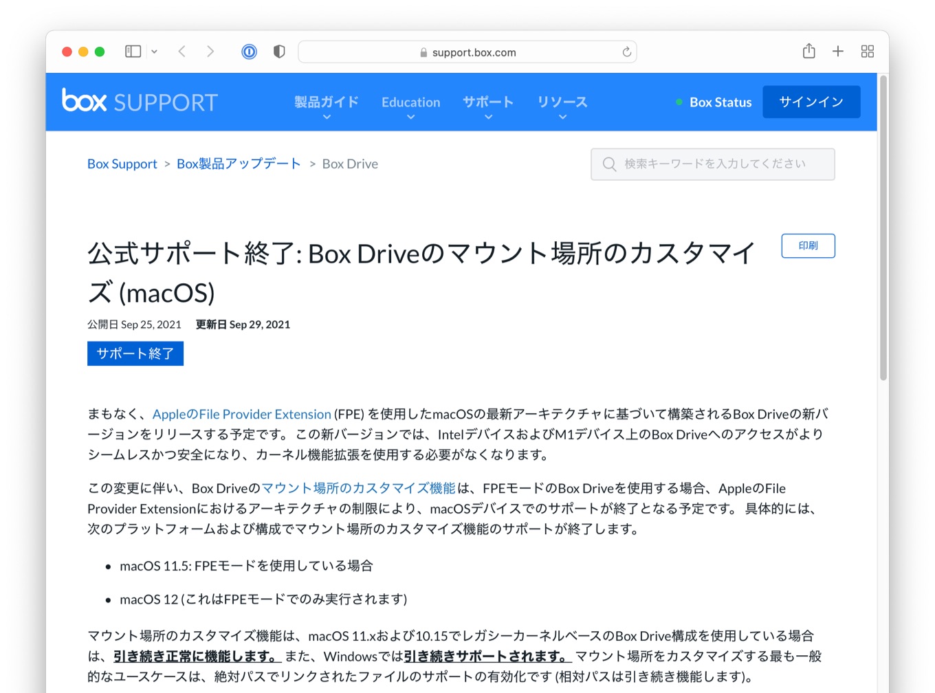Show tab overview with the grid icon
The height and width of the screenshot is (693, 935).
coord(867,51)
